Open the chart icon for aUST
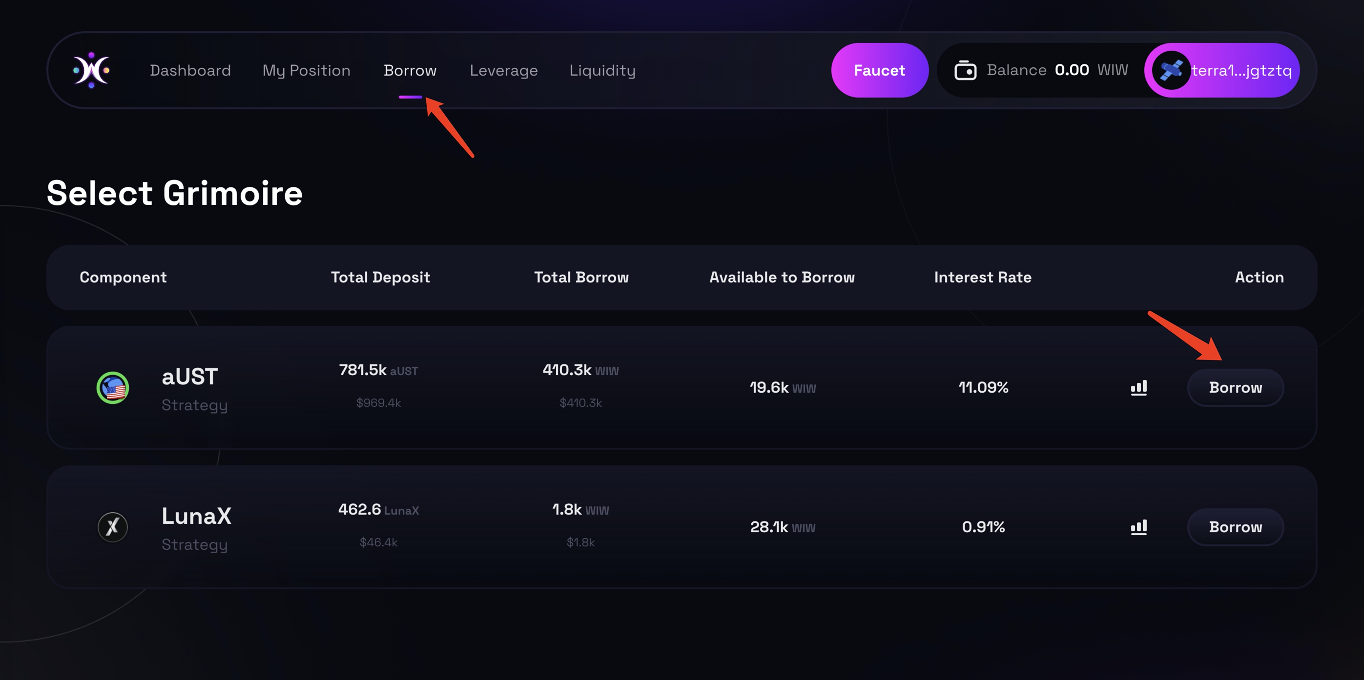 click(1138, 388)
